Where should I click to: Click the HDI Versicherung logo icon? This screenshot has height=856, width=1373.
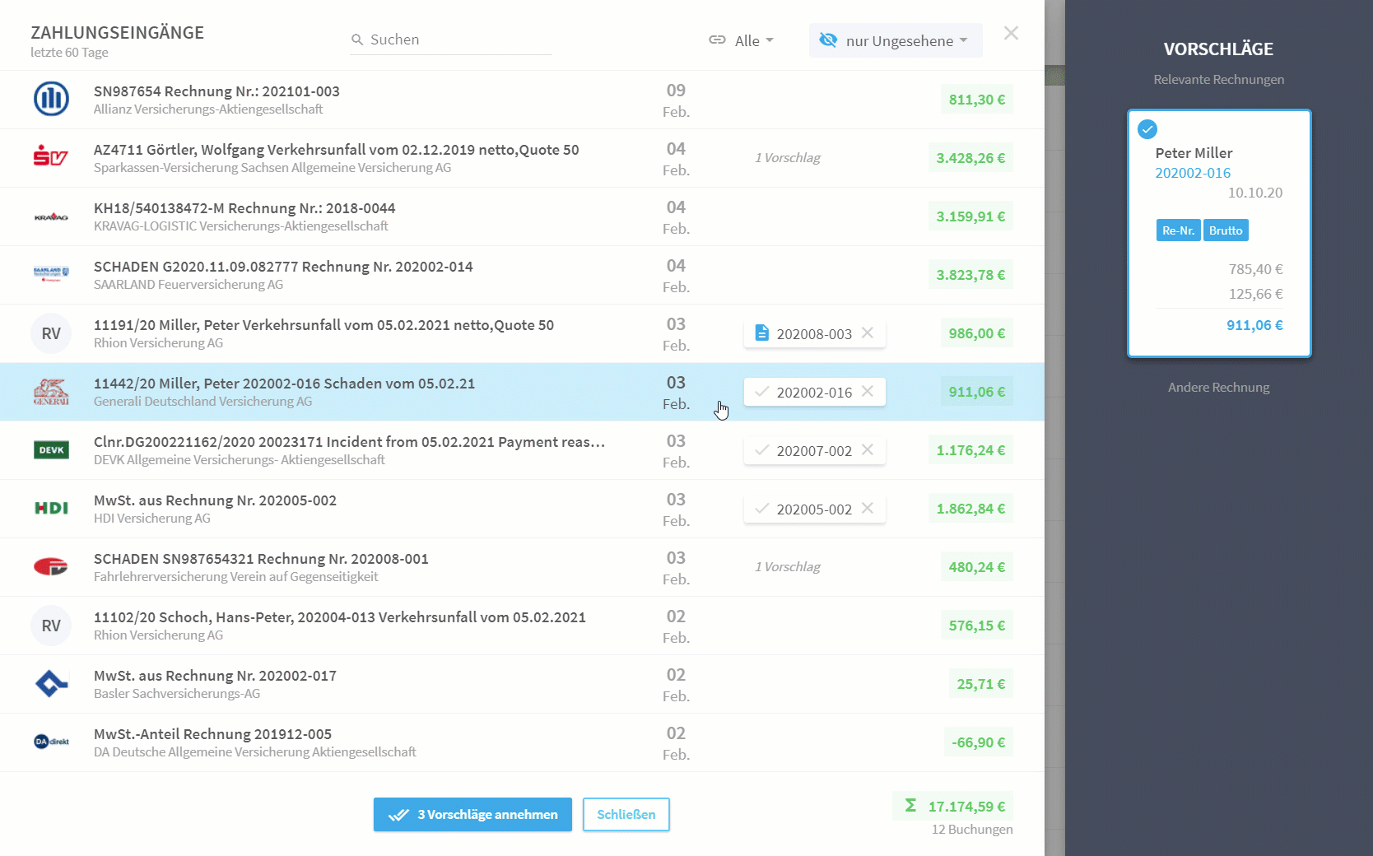51,509
